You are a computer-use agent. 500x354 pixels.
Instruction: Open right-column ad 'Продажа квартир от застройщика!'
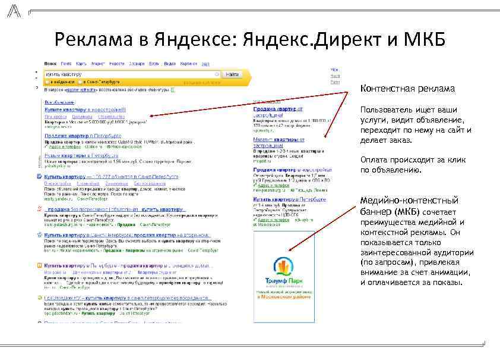[x=278, y=112]
